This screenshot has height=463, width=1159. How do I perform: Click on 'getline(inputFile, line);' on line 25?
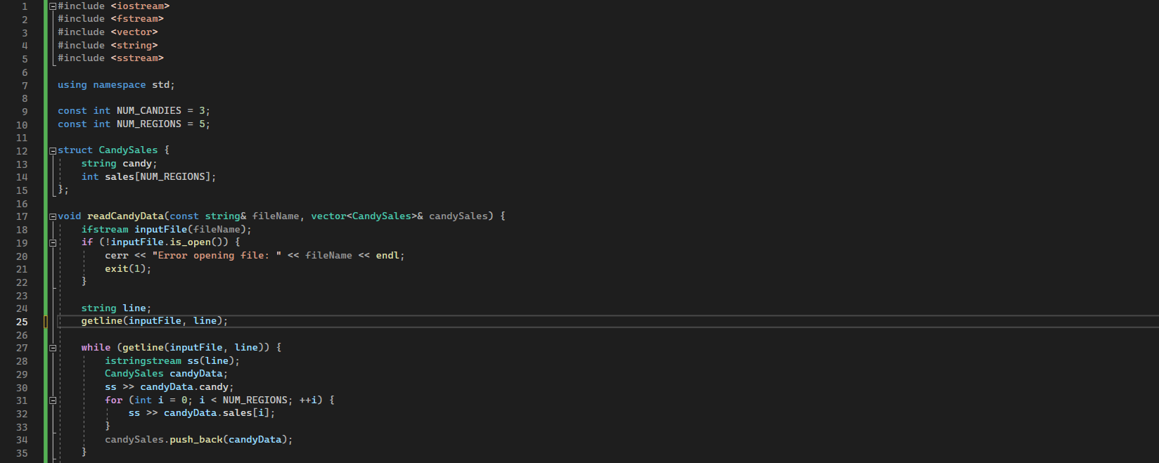(155, 321)
